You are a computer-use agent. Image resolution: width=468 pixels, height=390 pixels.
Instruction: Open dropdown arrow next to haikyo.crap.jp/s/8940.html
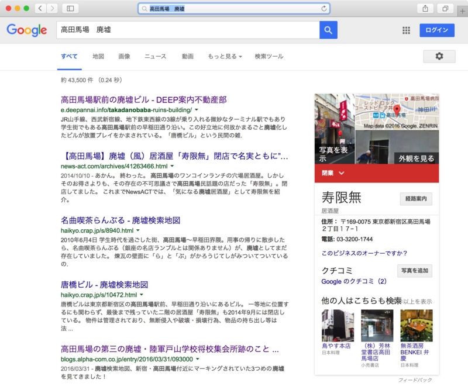pos(138,230)
